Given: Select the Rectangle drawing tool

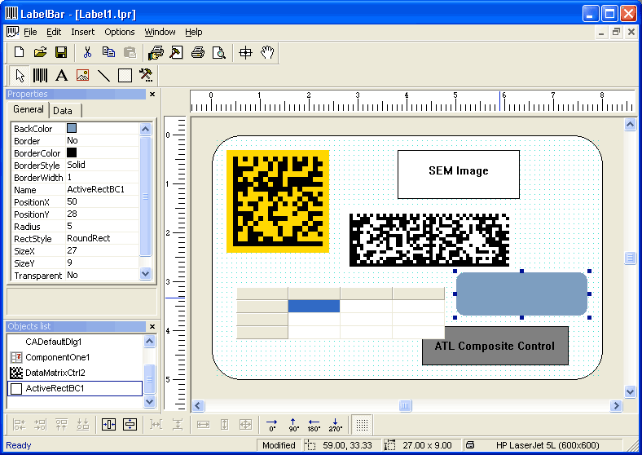Looking at the screenshot, I should 125,75.
